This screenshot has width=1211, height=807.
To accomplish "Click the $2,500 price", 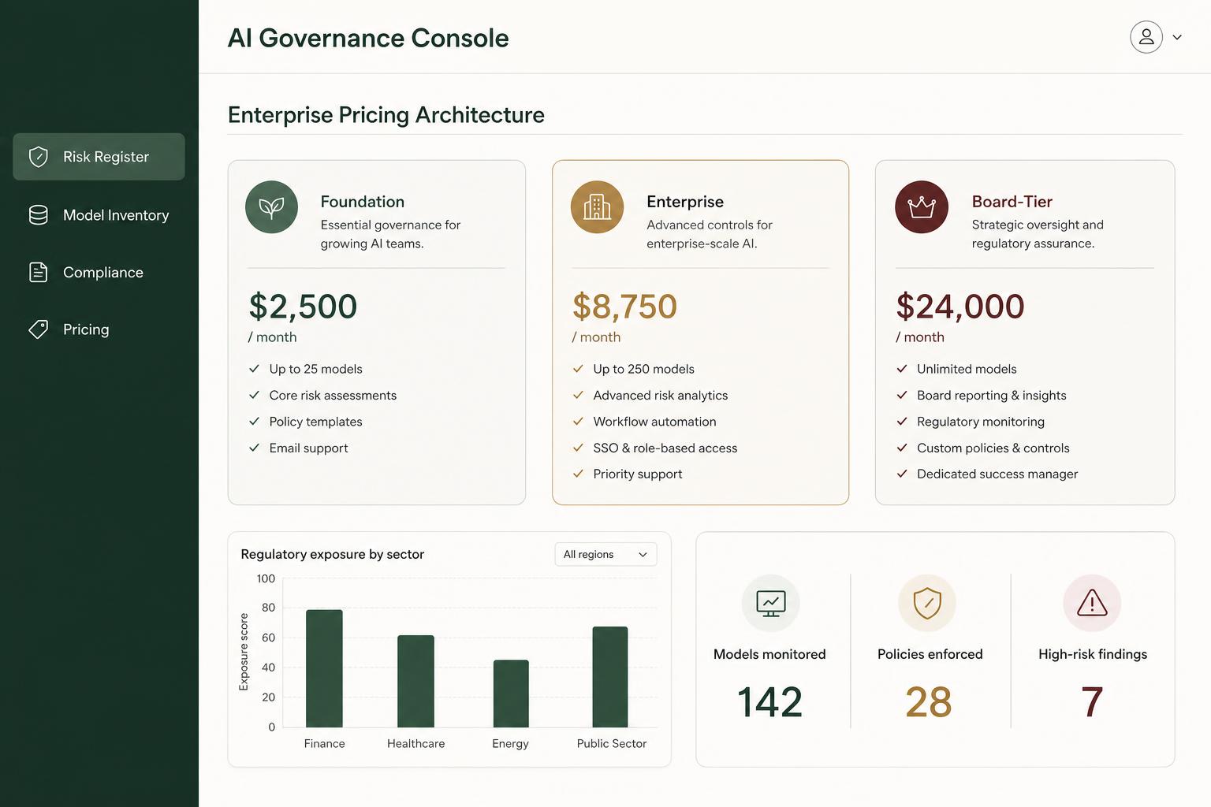I will [x=303, y=307].
